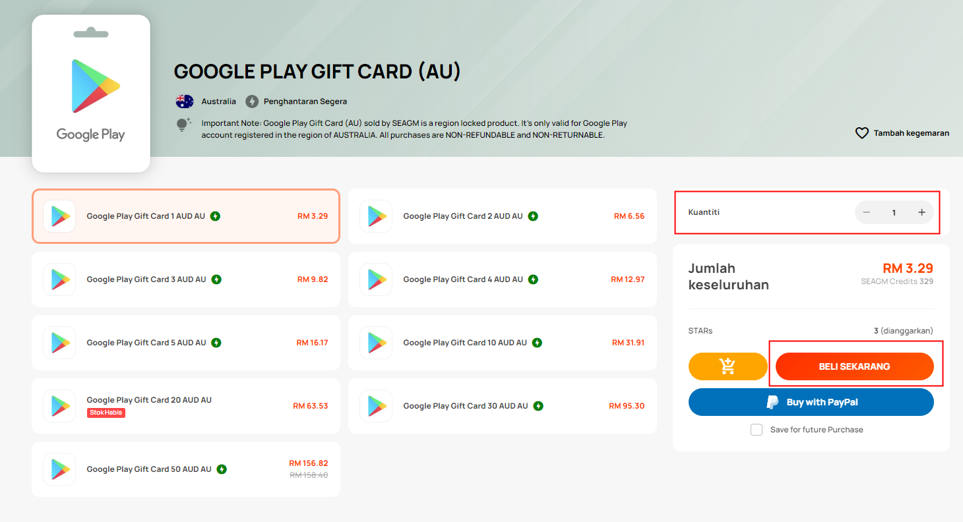Image resolution: width=963 pixels, height=522 pixels.
Task: Click green instant-delivery badge on 2 AUD card
Action: pyautogui.click(x=533, y=216)
